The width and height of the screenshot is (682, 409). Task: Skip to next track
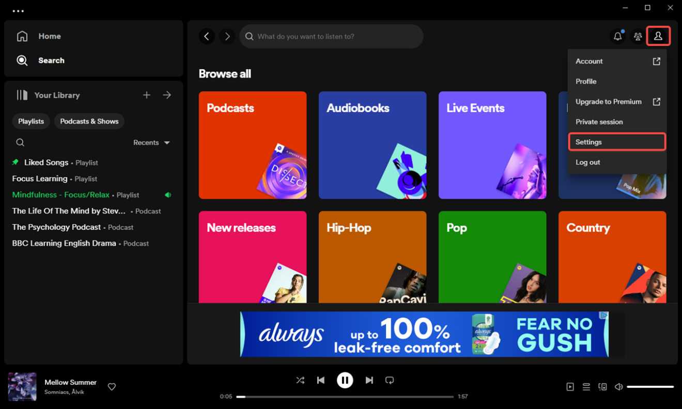pos(369,380)
